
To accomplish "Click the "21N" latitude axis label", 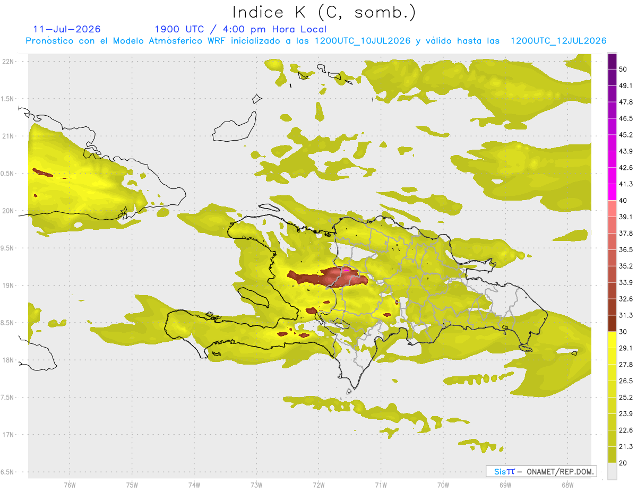I will [x=8, y=136].
